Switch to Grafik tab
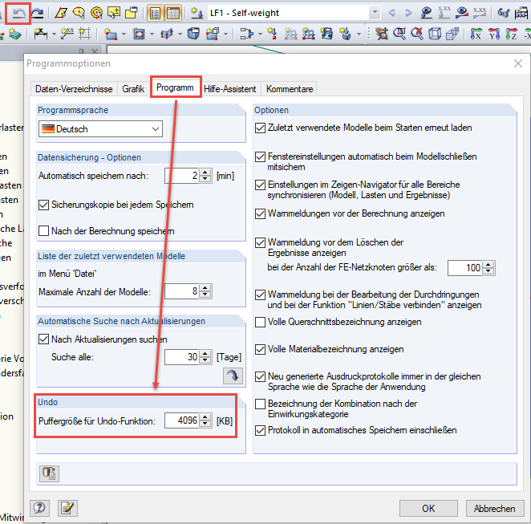531x524 pixels. (133, 89)
